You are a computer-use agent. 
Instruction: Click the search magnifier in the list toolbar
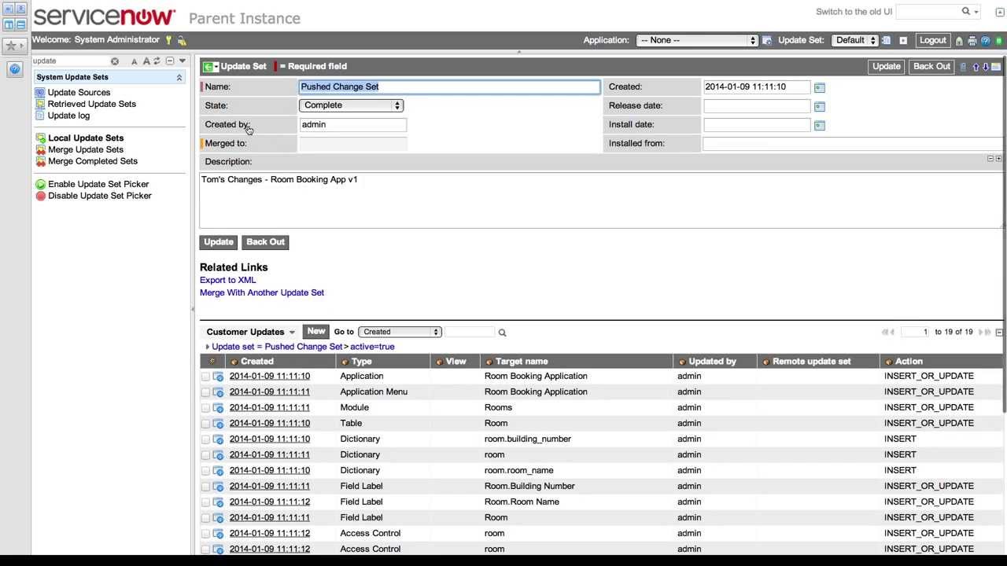click(x=502, y=333)
